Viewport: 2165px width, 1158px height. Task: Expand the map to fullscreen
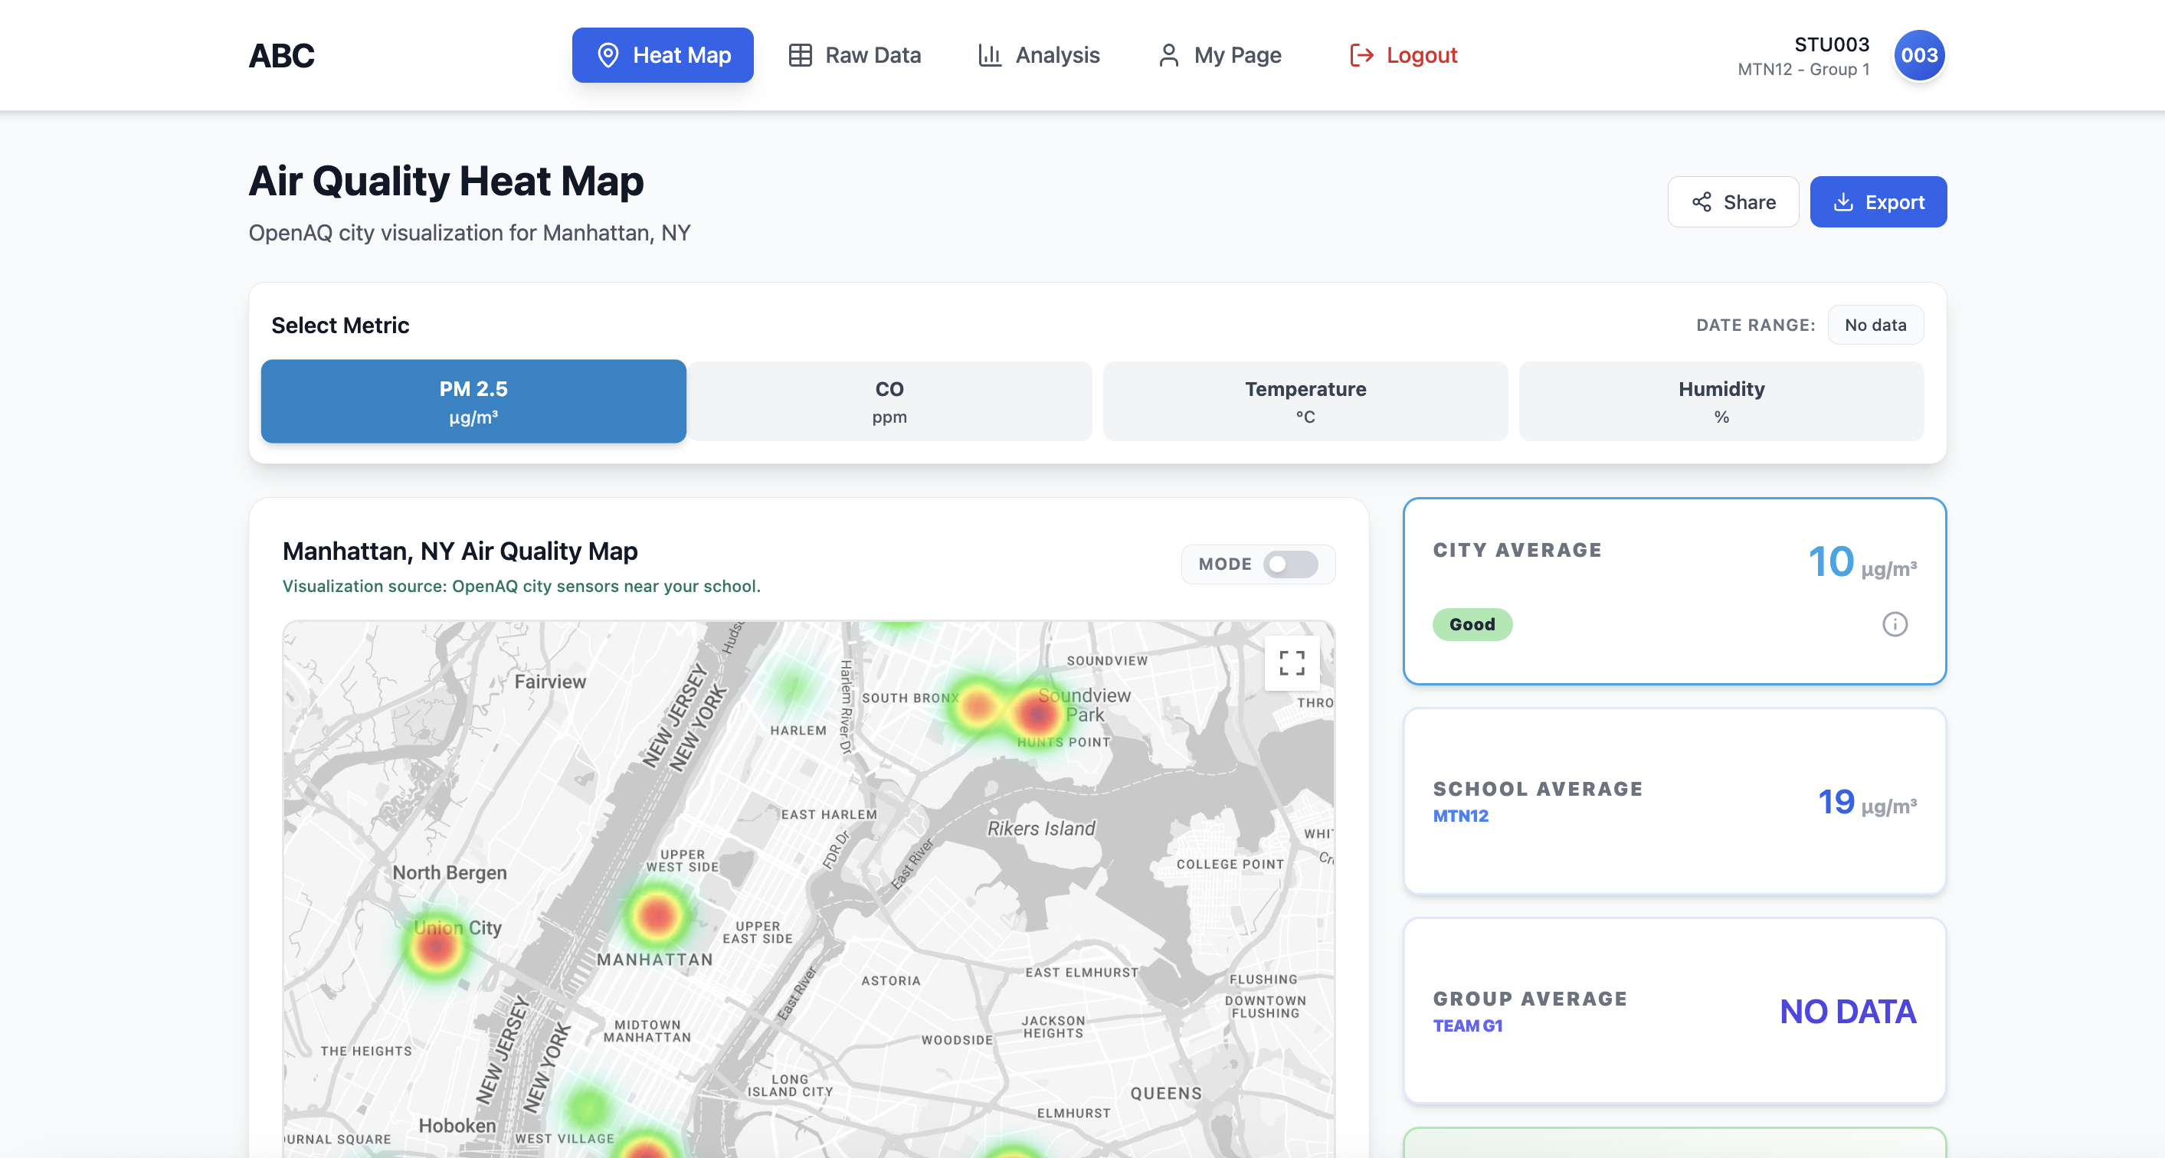pos(1291,663)
